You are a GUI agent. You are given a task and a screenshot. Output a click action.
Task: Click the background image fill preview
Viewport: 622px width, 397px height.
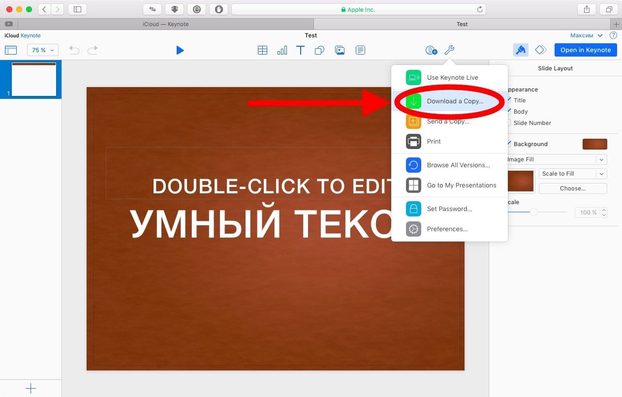521,181
